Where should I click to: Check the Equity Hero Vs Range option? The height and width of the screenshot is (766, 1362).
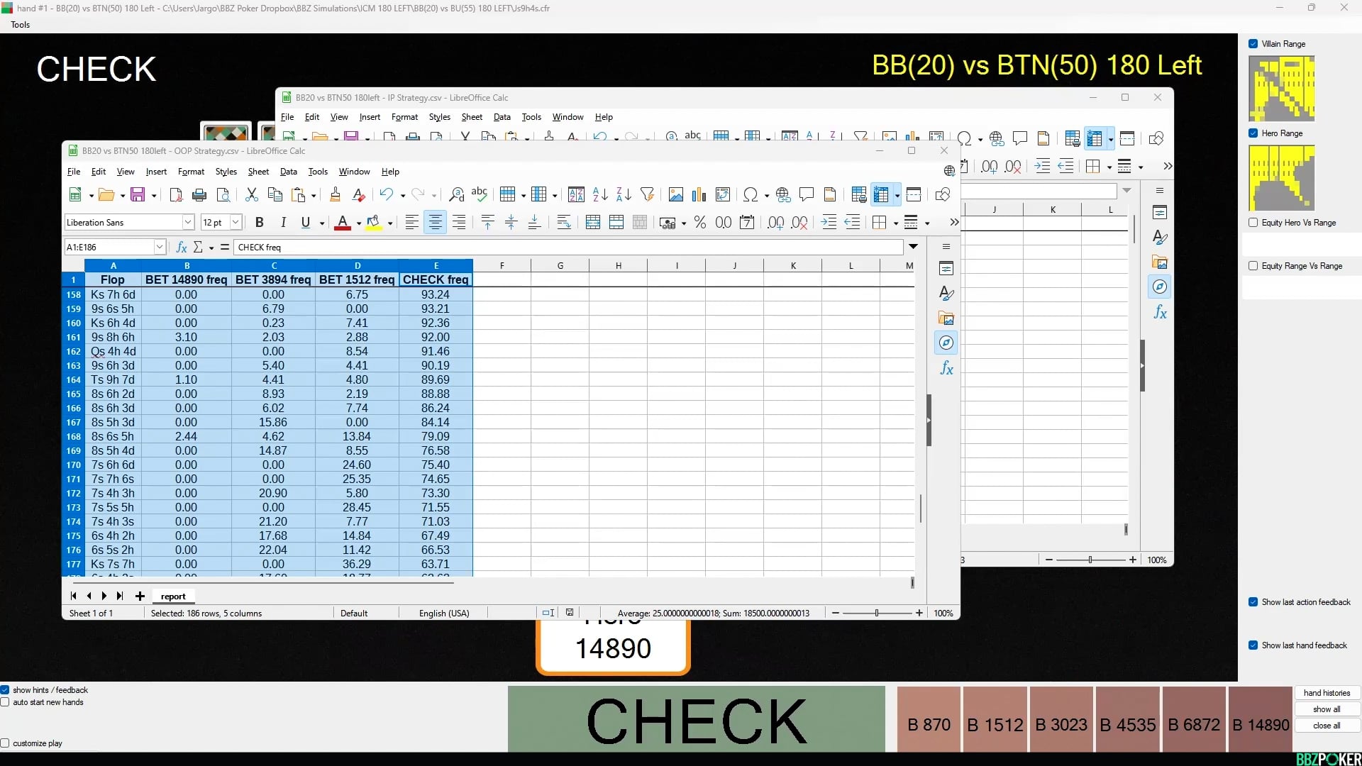coord(1254,222)
